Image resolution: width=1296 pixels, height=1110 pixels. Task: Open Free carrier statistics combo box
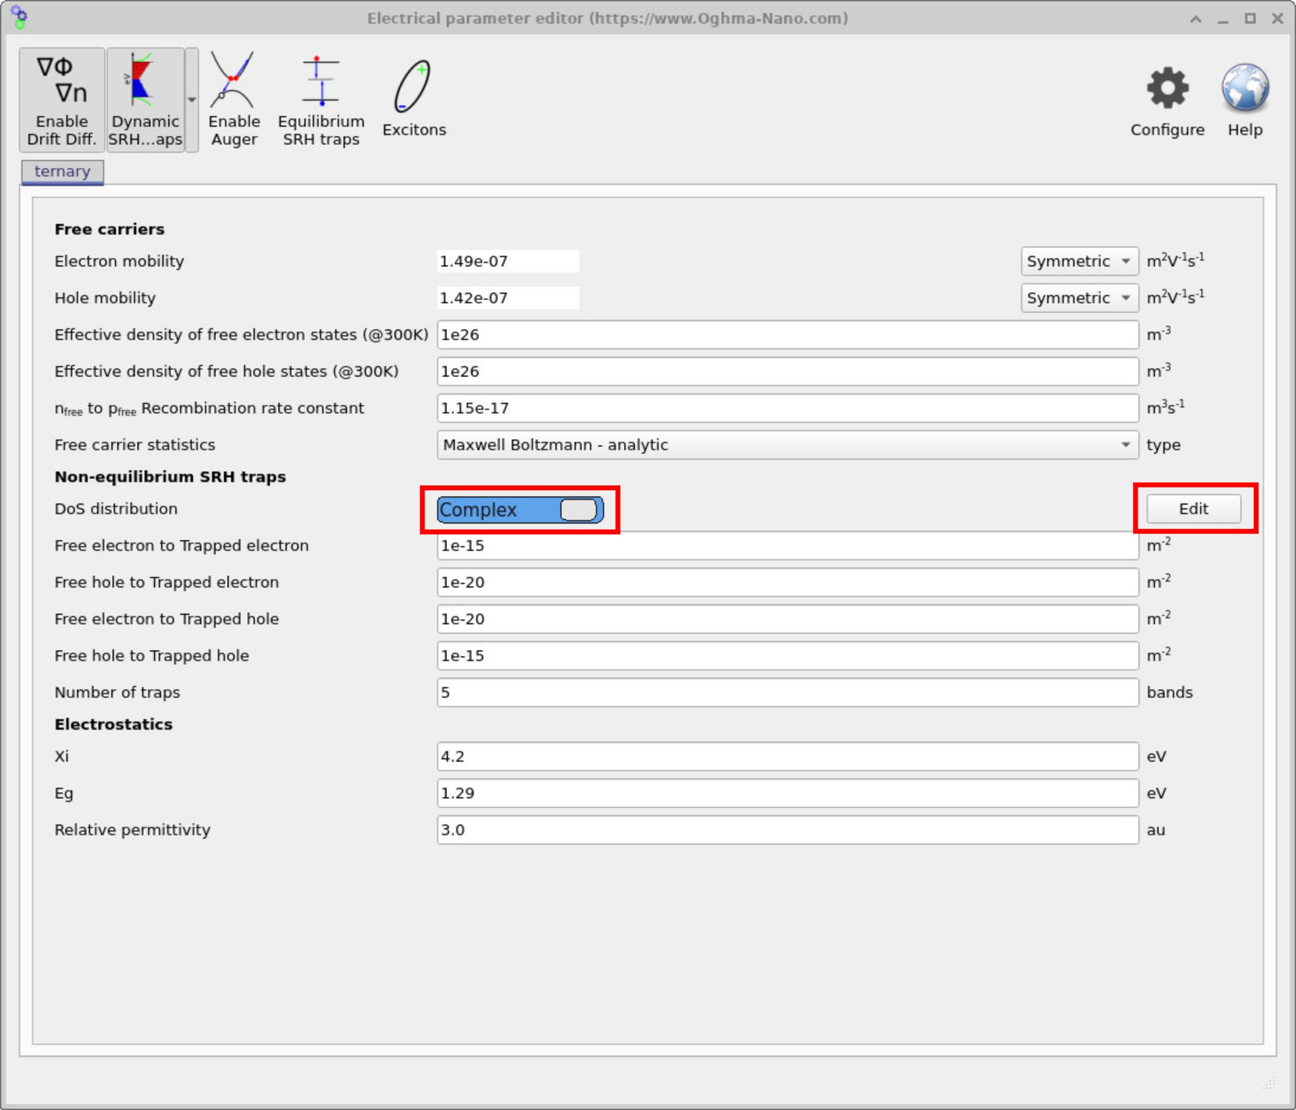tap(787, 445)
